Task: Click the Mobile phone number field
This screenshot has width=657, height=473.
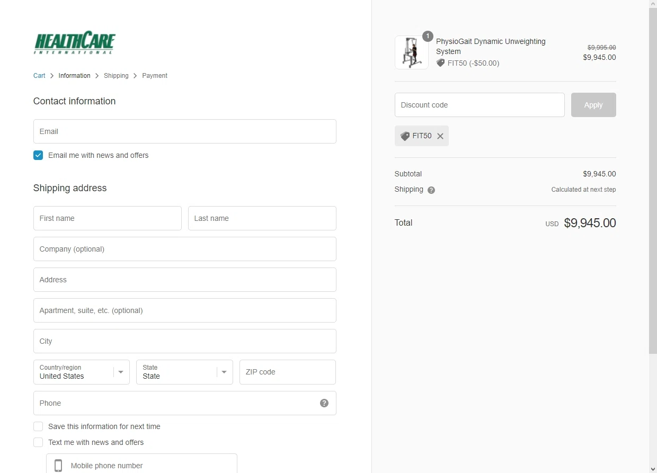Action: [x=141, y=465]
